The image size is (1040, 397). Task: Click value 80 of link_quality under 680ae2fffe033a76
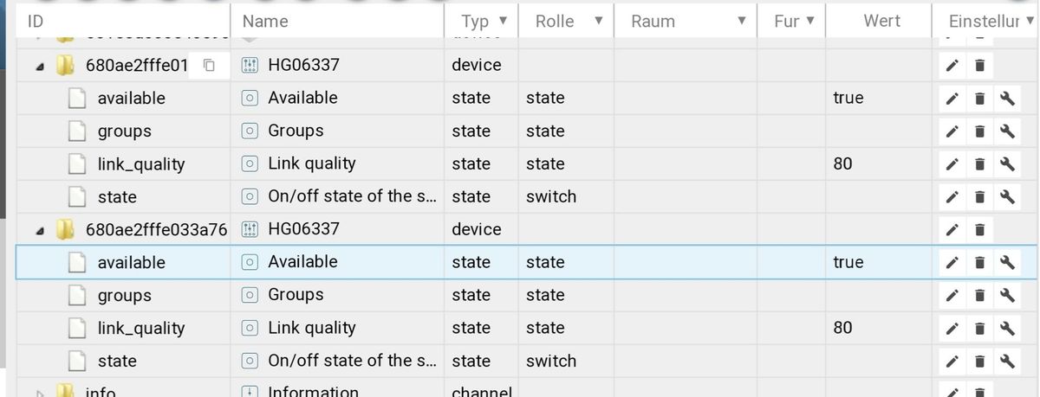[842, 328]
